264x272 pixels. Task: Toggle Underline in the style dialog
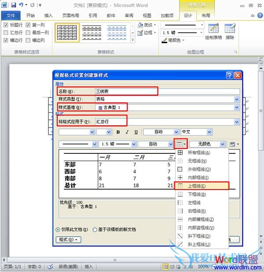click(x=136, y=132)
